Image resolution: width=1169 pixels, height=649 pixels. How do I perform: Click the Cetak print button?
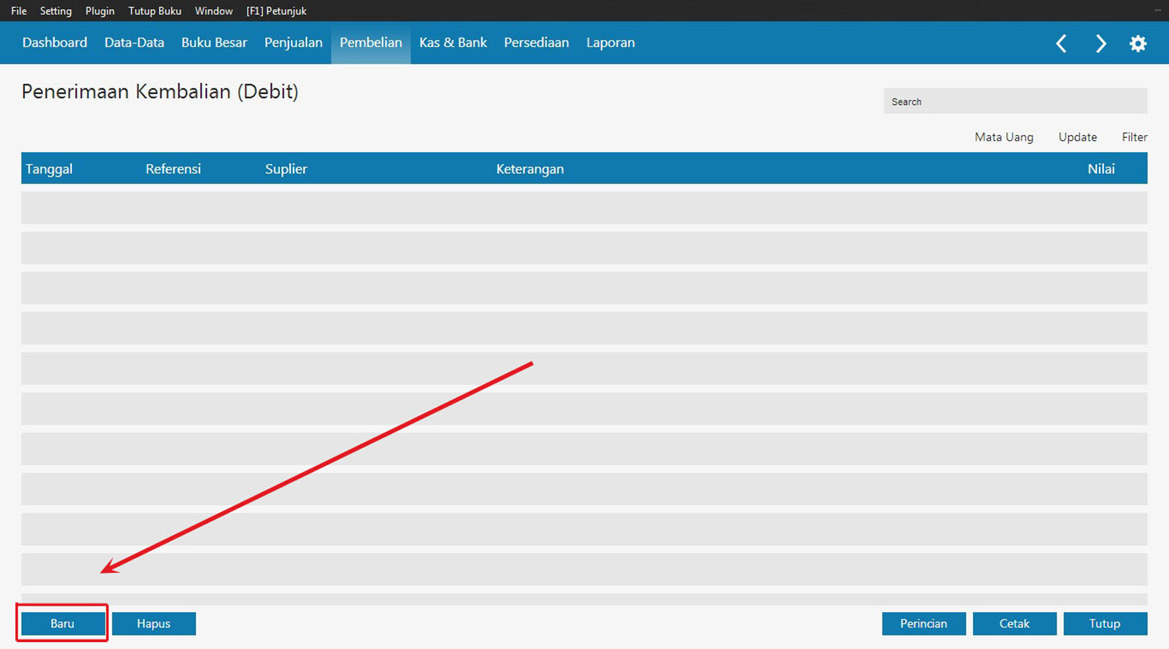pos(1014,624)
